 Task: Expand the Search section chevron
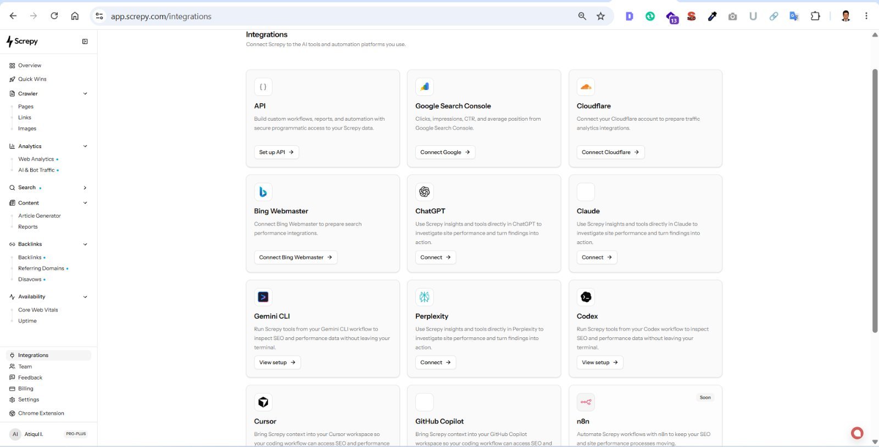[85, 188]
